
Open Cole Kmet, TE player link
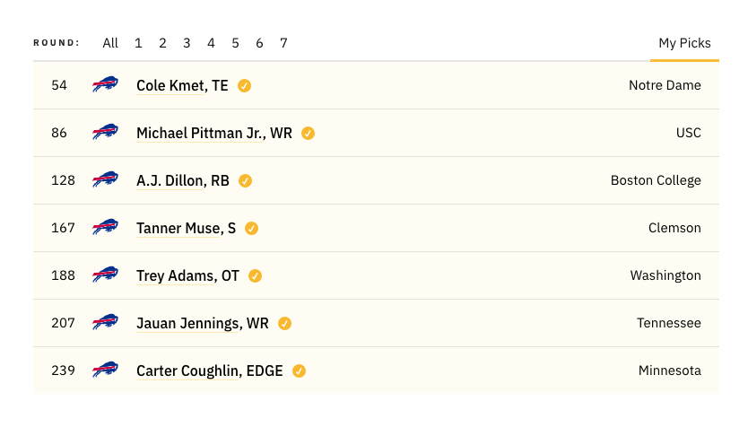[x=182, y=85]
